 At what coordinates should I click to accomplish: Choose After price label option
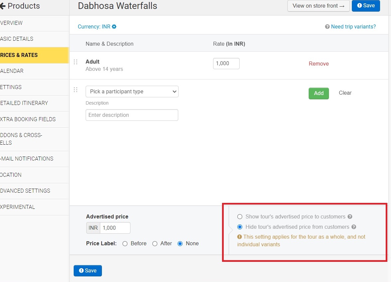point(155,244)
